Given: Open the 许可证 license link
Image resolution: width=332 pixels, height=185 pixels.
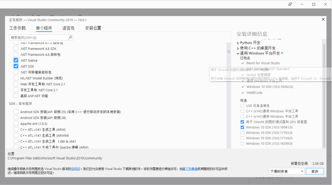Looking at the screenshot, I should [x=76, y=169].
